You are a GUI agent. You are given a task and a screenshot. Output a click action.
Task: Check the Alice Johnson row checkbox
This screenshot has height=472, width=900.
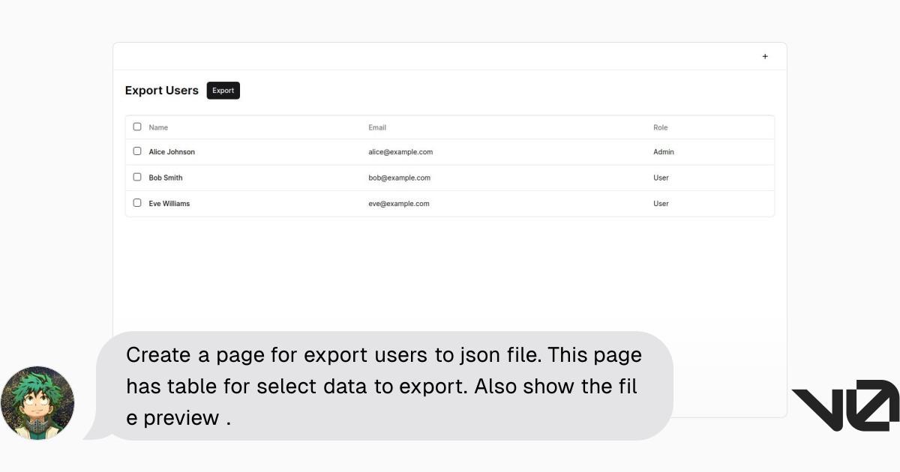click(137, 151)
